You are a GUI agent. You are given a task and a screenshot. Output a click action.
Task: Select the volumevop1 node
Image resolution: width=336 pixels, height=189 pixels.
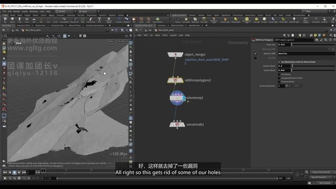pos(177,98)
